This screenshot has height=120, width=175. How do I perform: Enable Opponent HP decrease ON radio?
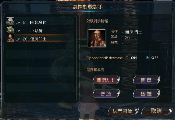point(127,58)
